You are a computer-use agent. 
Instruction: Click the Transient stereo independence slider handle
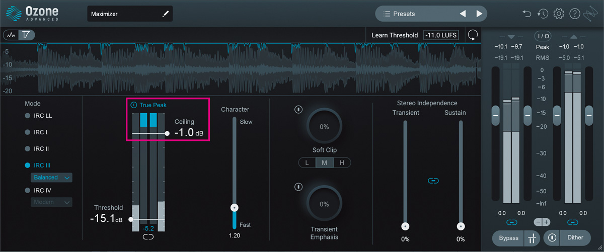click(x=405, y=226)
